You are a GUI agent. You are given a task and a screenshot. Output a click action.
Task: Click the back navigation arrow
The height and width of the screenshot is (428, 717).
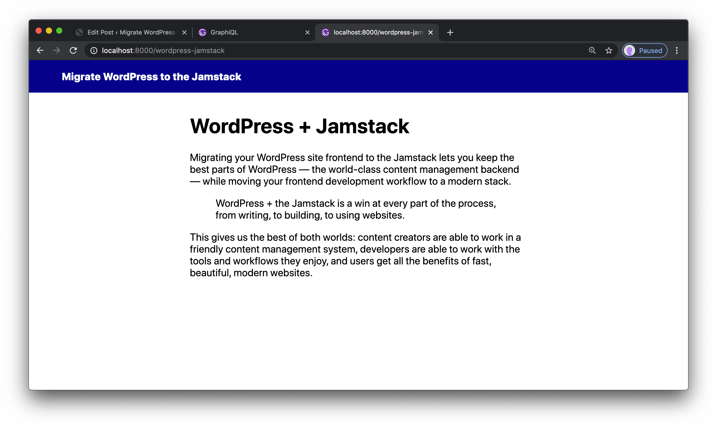click(40, 50)
